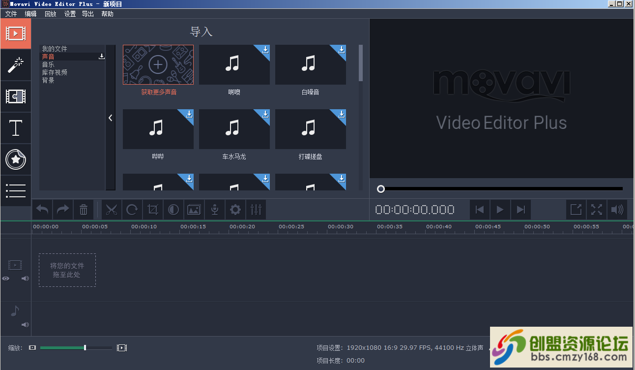Open the Filters magic wand tab
This screenshot has width=635, height=370.
(16, 65)
